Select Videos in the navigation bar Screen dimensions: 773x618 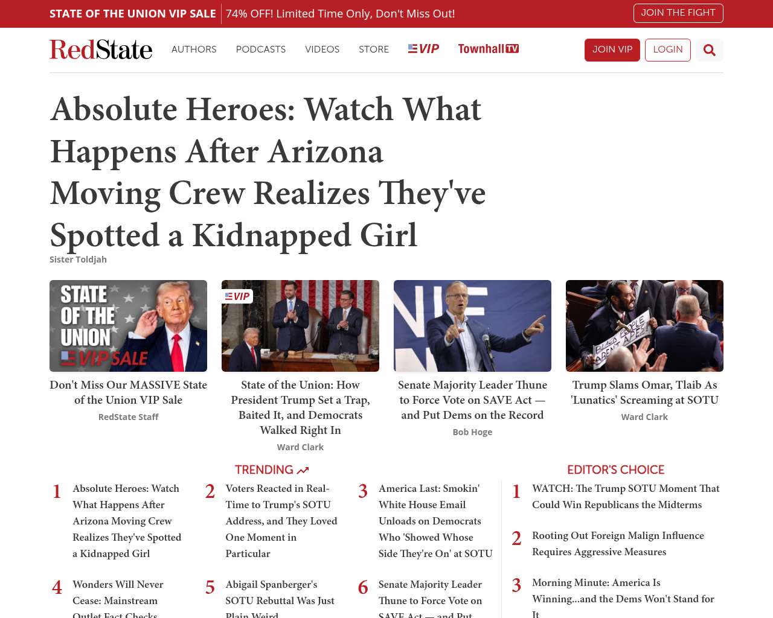(322, 49)
